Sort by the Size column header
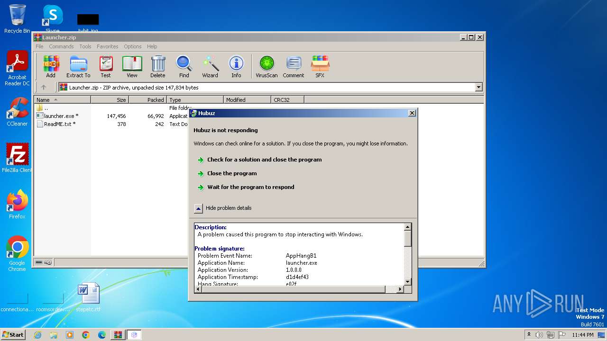607x341 pixels. 110,99
